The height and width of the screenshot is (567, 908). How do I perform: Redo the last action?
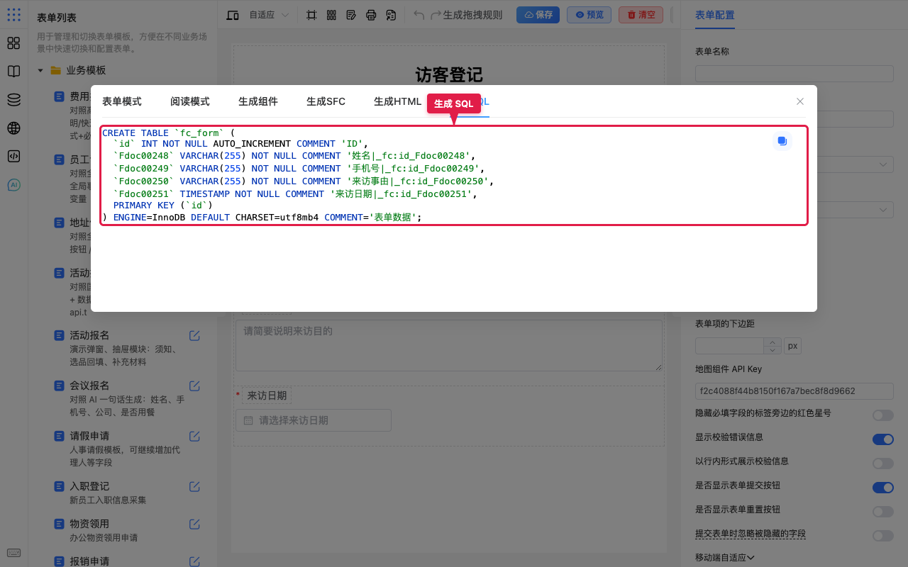click(436, 15)
